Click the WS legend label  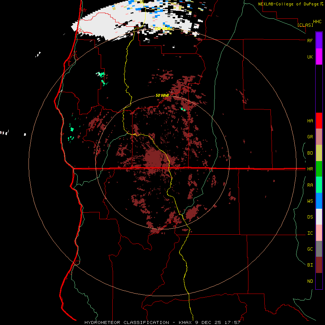point(310,201)
